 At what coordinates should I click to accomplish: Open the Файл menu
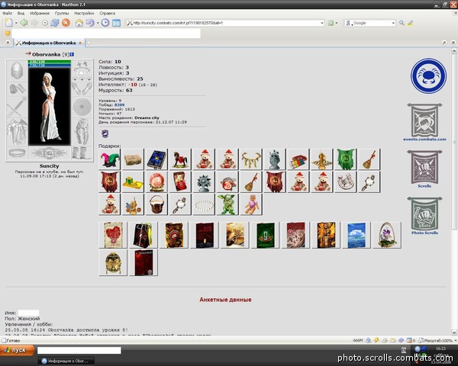click(x=8, y=13)
